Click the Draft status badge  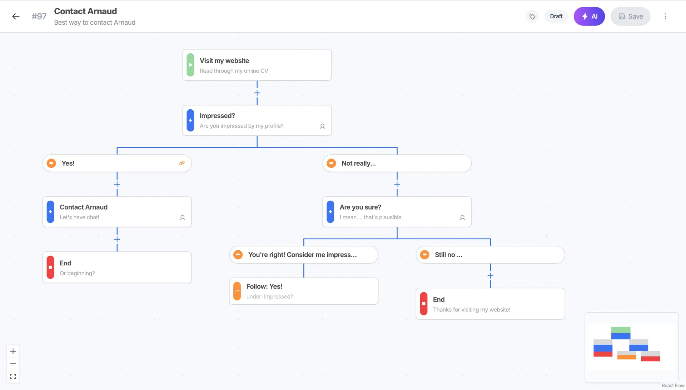(556, 16)
